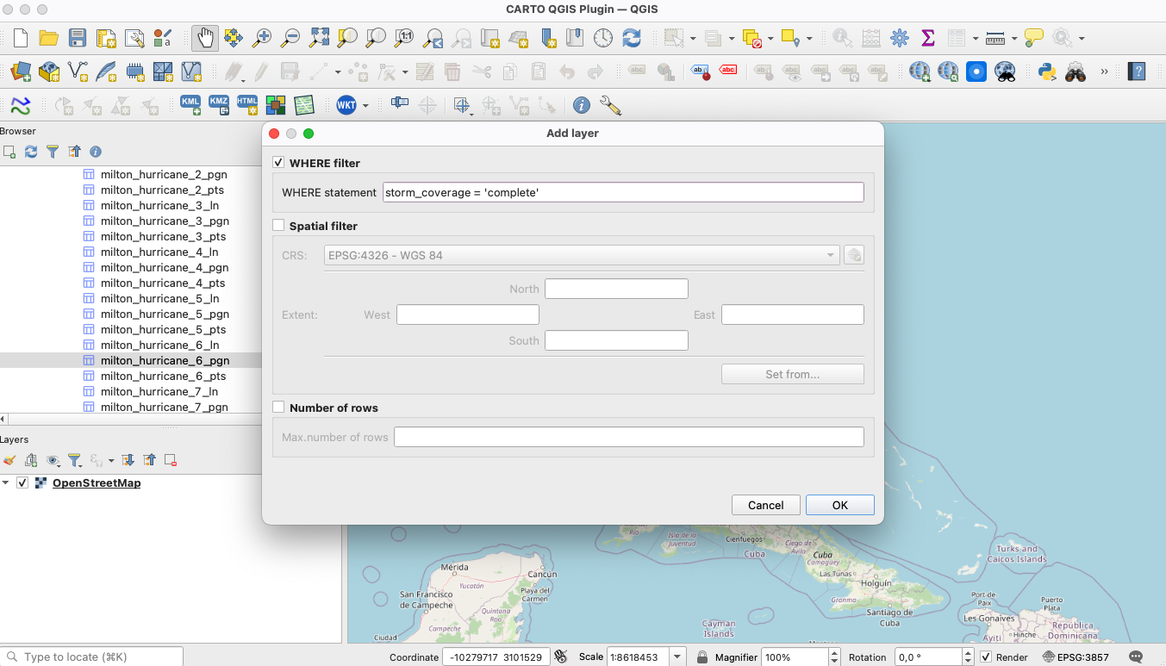Open the Scale dropdown in status bar
Image resolution: width=1166 pixels, height=666 pixels.
pos(677,657)
